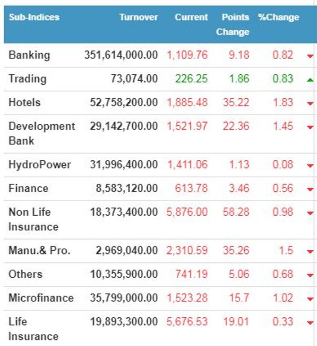Click the green up arrow for Trading

click(310, 79)
